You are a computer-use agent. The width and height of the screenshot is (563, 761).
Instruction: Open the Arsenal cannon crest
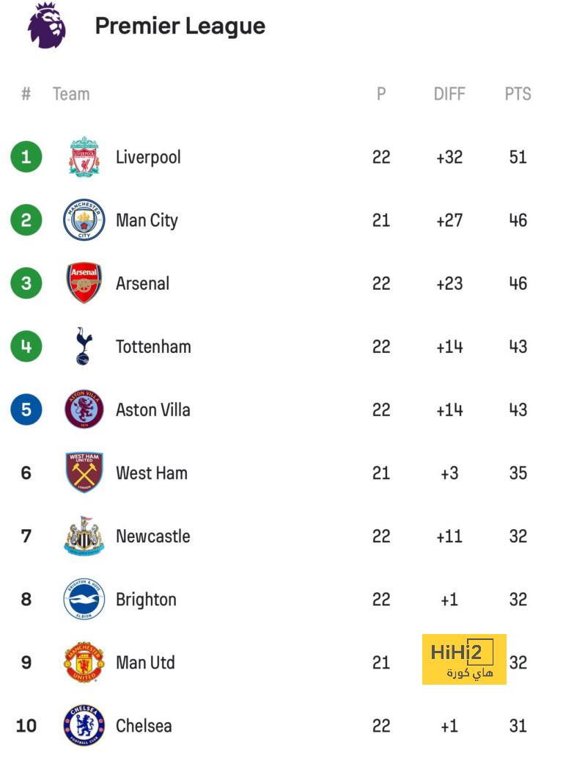84,283
